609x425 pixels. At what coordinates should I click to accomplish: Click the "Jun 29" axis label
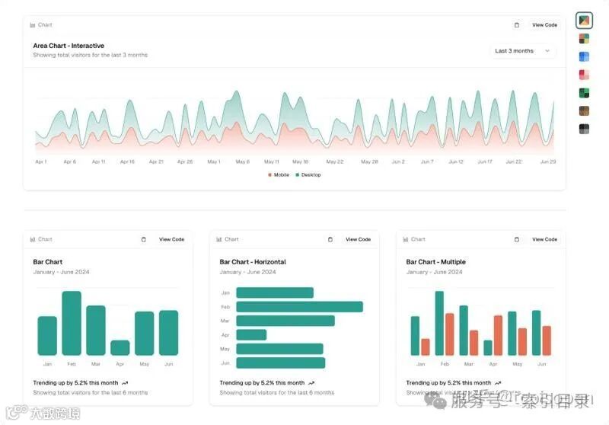tap(548, 161)
